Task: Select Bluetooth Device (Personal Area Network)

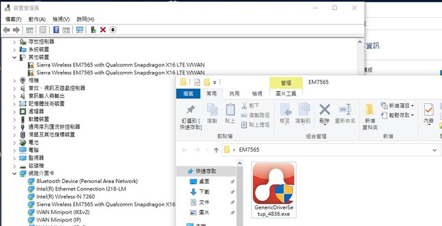Action: (87, 181)
